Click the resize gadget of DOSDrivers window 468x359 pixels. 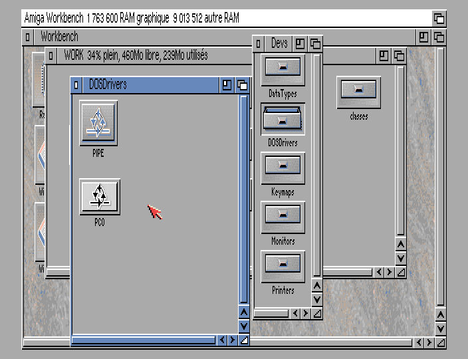pyautogui.click(x=244, y=340)
